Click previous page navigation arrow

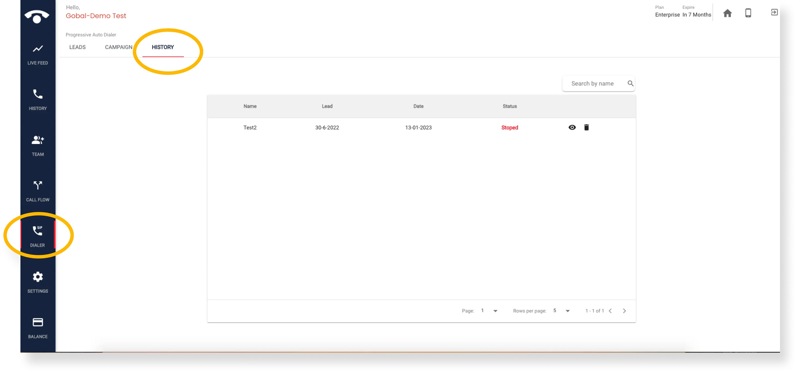click(x=611, y=311)
